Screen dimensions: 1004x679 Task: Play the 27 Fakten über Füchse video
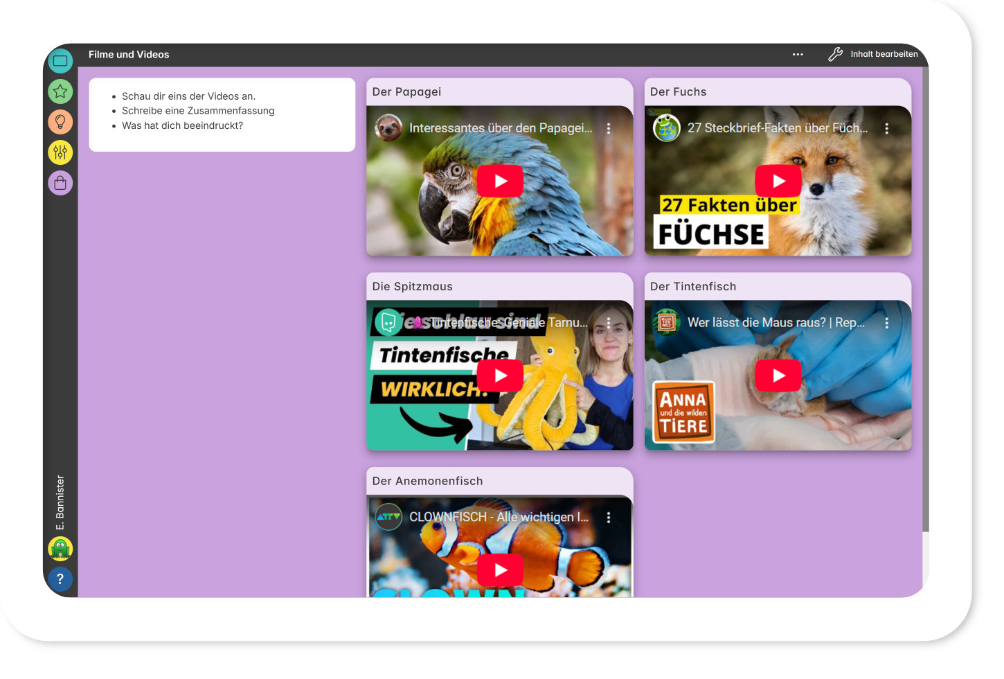[x=778, y=182]
